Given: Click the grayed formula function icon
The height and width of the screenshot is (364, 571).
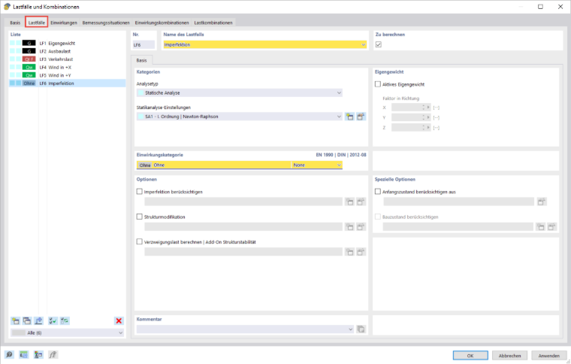Looking at the screenshot, I should (x=53, y=354).
